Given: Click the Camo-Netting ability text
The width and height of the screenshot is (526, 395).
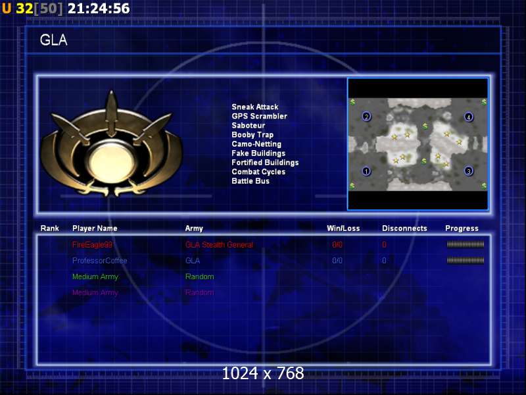Looking at the screenshot, I should coord(256,144).
